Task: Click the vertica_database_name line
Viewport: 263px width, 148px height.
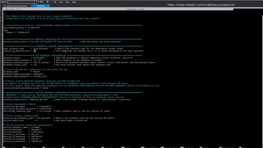Action: [x=22, y=127]
